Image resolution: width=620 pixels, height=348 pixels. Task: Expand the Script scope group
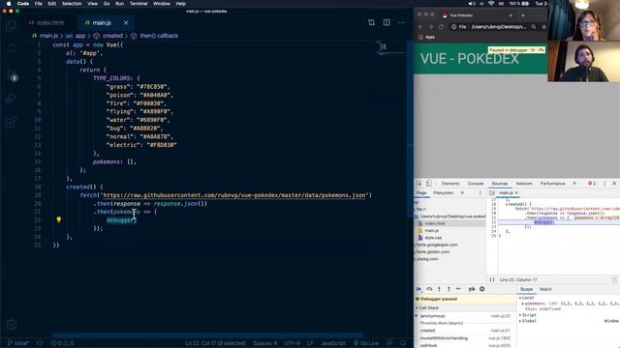pyautogui.click(x=520, y=315)
